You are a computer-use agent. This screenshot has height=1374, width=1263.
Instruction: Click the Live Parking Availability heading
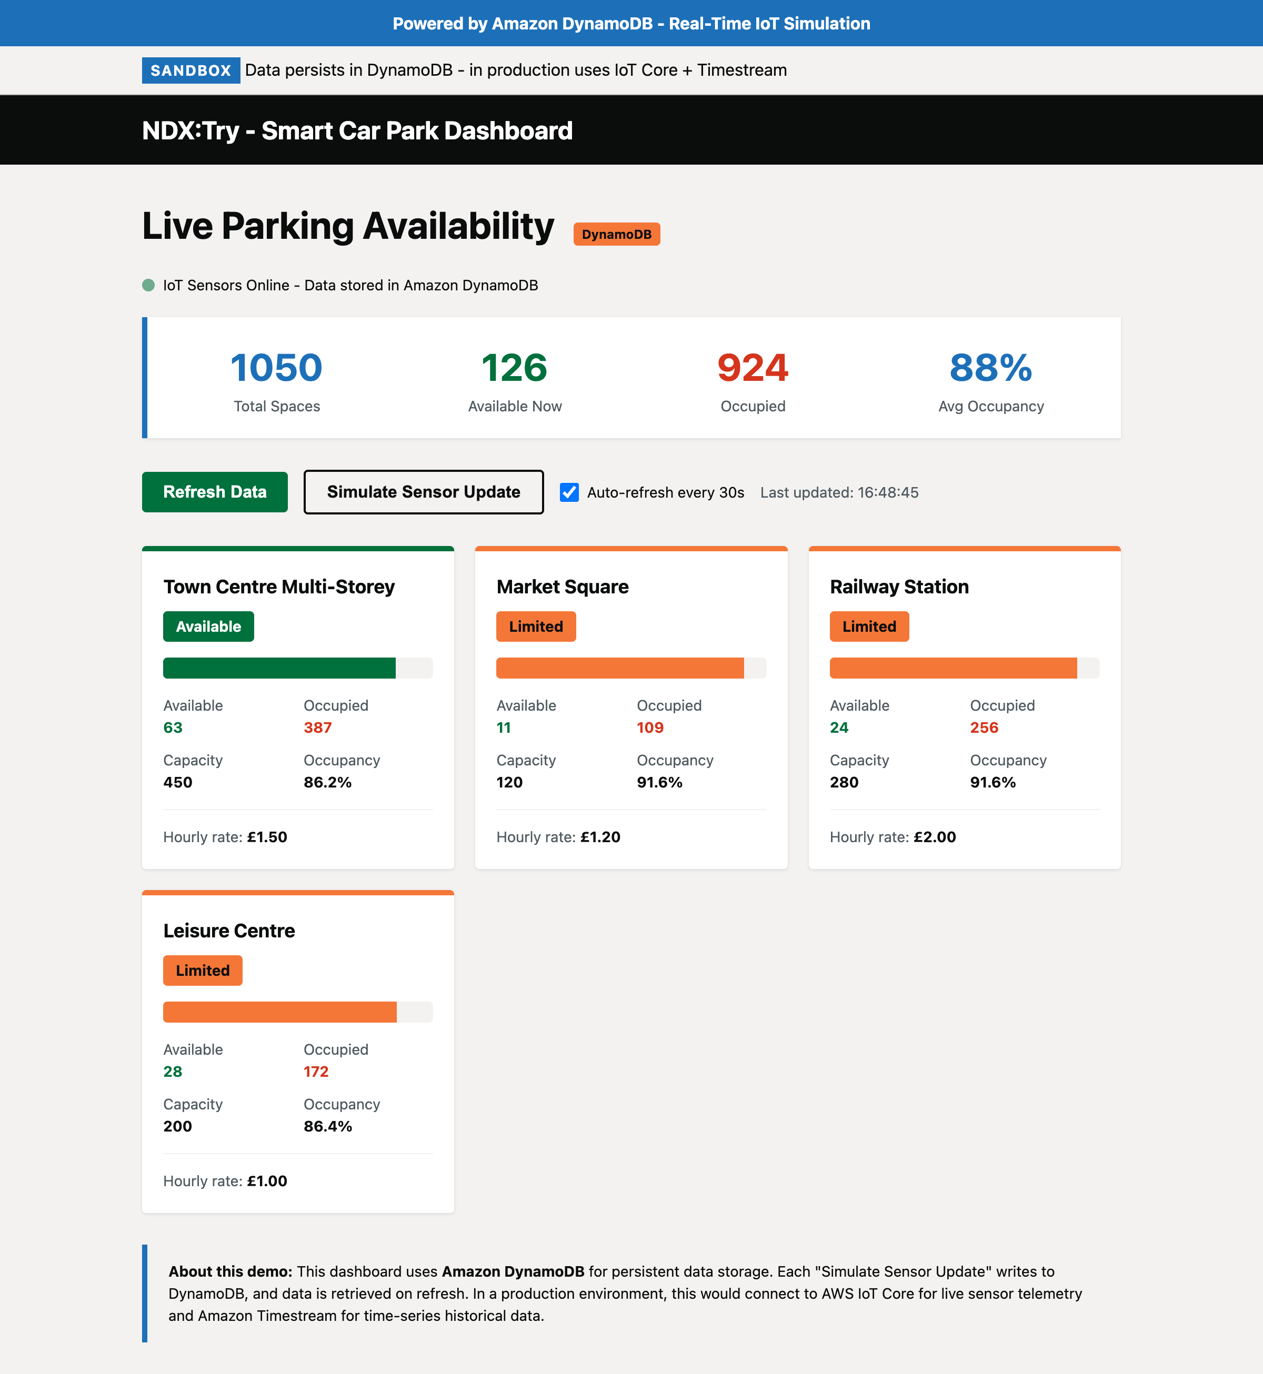(347, 226)
